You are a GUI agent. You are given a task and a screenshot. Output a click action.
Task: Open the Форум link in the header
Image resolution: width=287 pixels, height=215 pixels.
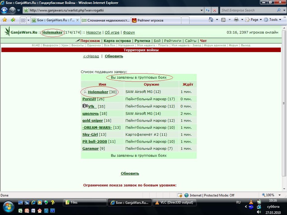click(x=129, y=32)
